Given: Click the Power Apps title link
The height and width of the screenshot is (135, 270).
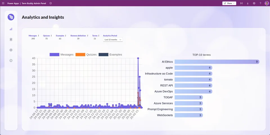Looking at the screenshot, I should click(13, 3).
